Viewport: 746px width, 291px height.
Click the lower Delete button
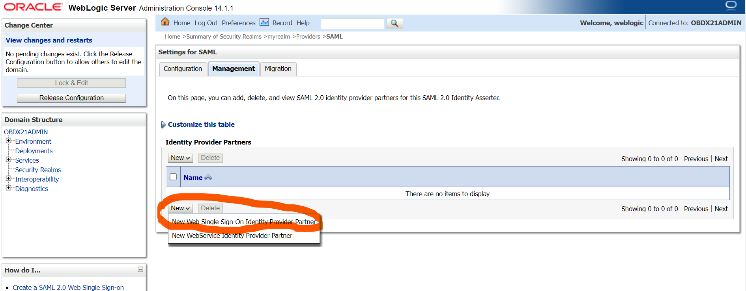pos(210,208)
